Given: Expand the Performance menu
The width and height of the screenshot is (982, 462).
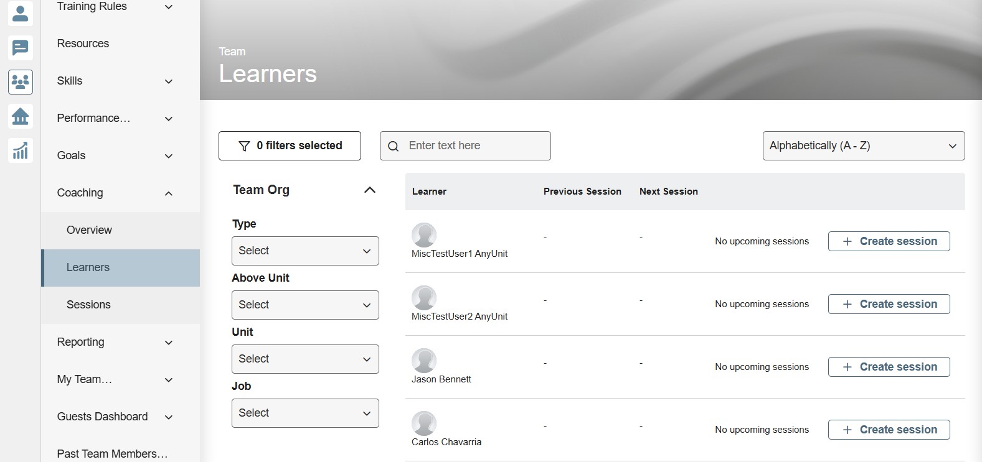Looking at the screenshot, I should 121,118.
